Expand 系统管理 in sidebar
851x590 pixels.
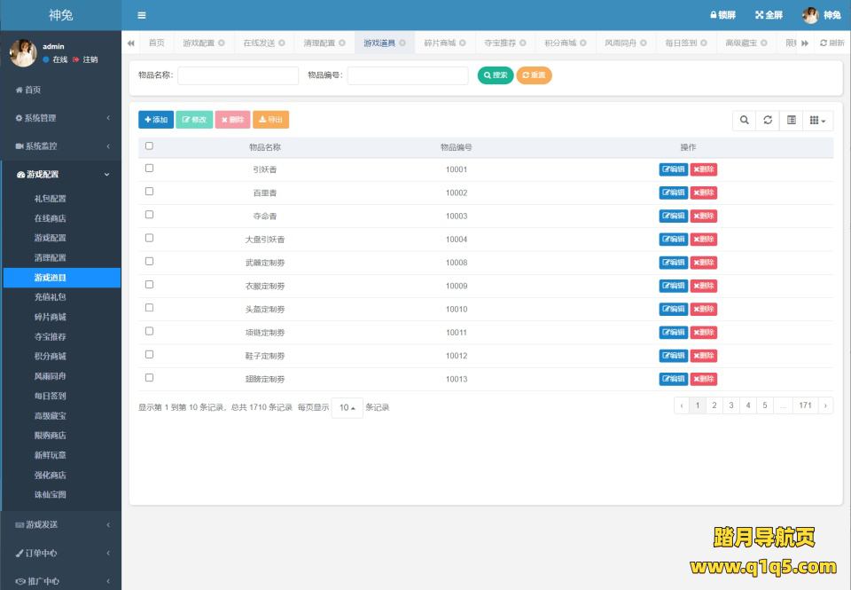point(60,118)
